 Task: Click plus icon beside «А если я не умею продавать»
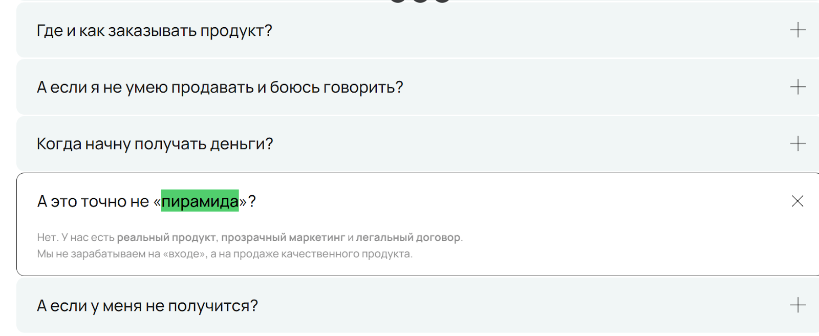pos(798,87)
